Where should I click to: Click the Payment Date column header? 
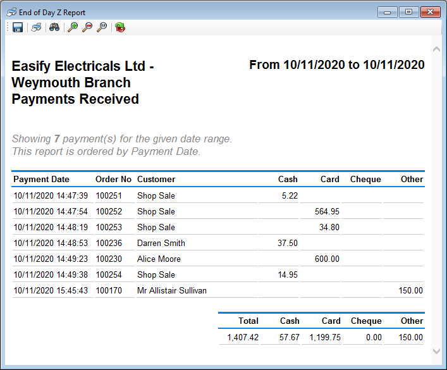point(41,179)
